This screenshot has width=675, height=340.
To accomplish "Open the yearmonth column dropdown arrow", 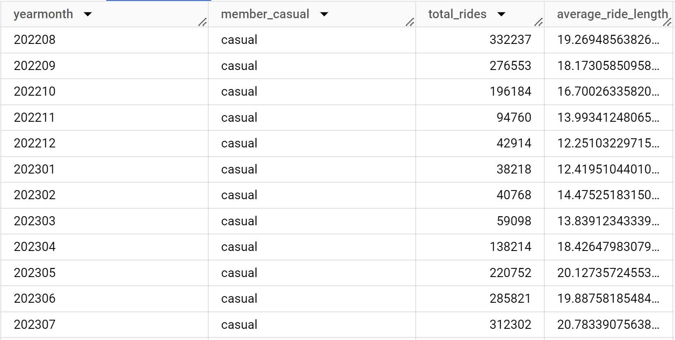I will pyautogui.click(x=88, y=14).
